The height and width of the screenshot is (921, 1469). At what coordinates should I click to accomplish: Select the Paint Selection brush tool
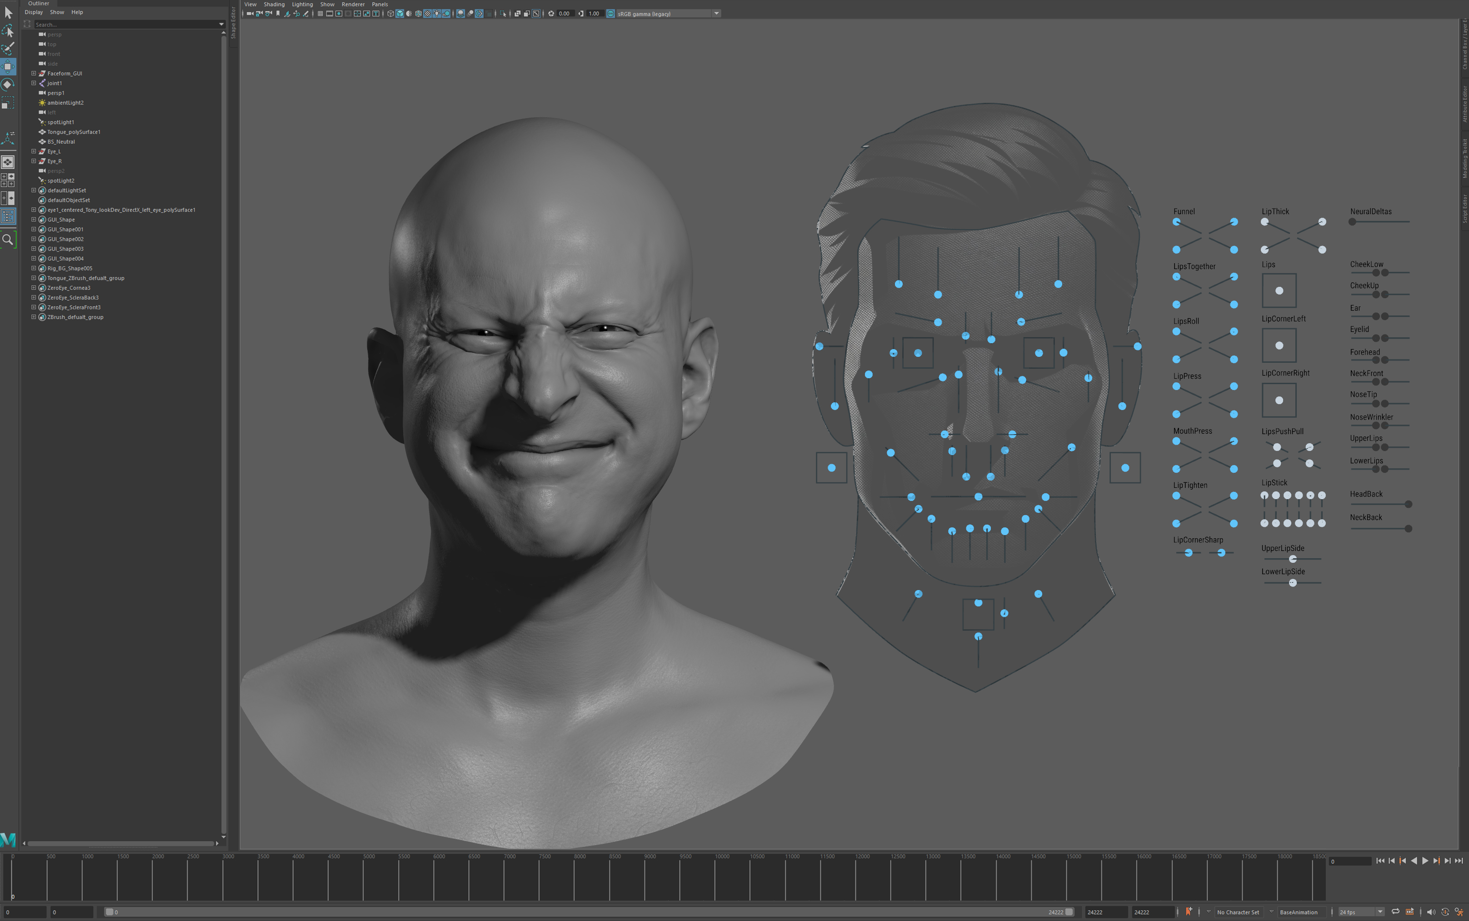(x=8, y=48)
